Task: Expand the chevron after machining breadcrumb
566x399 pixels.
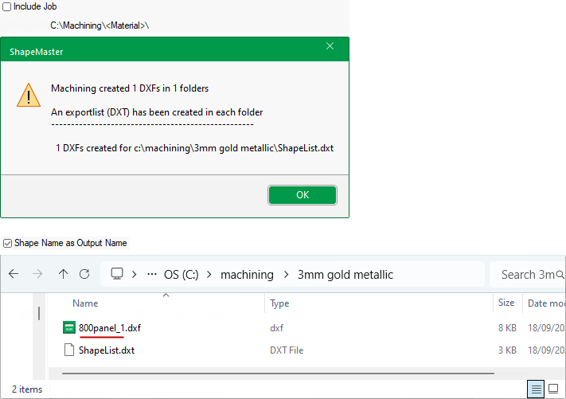Action: [x=286, y=275]
